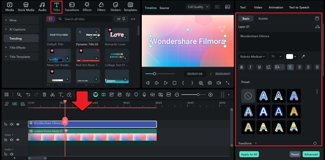Click the preview progress slider

[x=160, y=74]
